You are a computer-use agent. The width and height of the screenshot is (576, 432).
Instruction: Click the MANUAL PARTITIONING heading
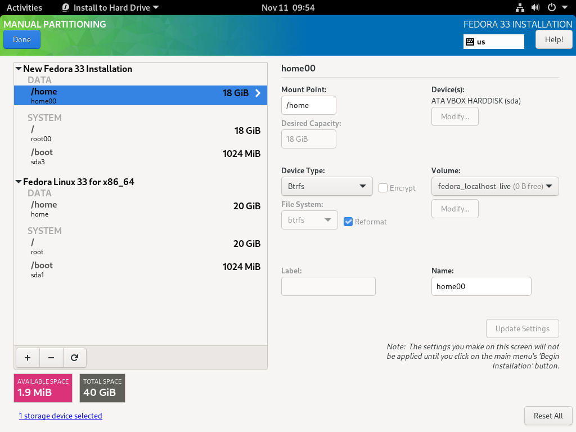tap(55, 24)
